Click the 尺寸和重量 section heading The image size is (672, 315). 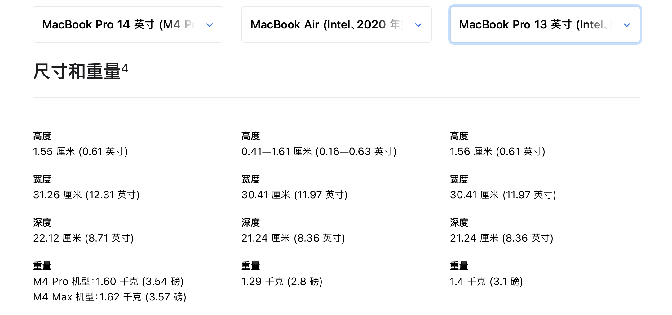[x=77, y=72]
